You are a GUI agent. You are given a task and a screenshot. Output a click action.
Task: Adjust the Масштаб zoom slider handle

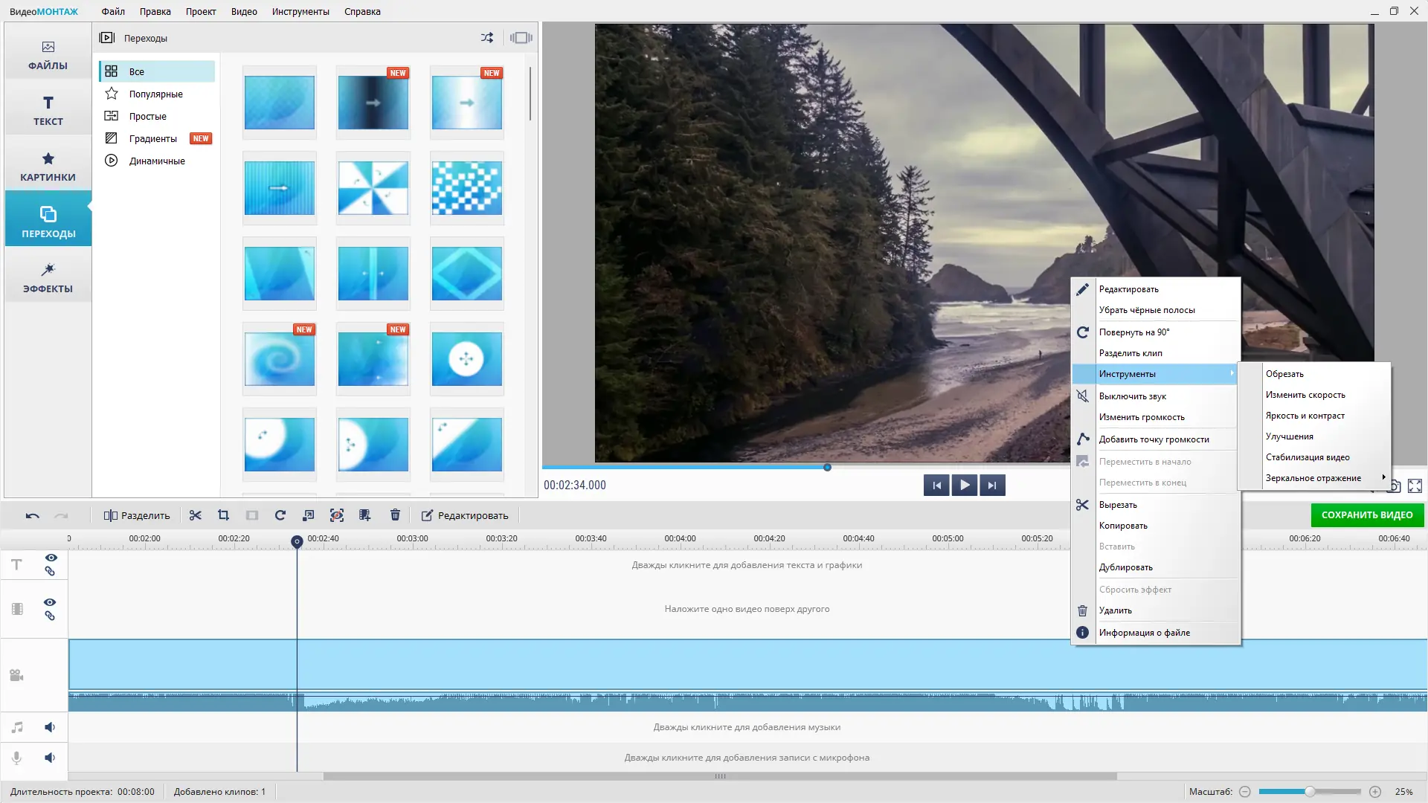pos(1310,792)
